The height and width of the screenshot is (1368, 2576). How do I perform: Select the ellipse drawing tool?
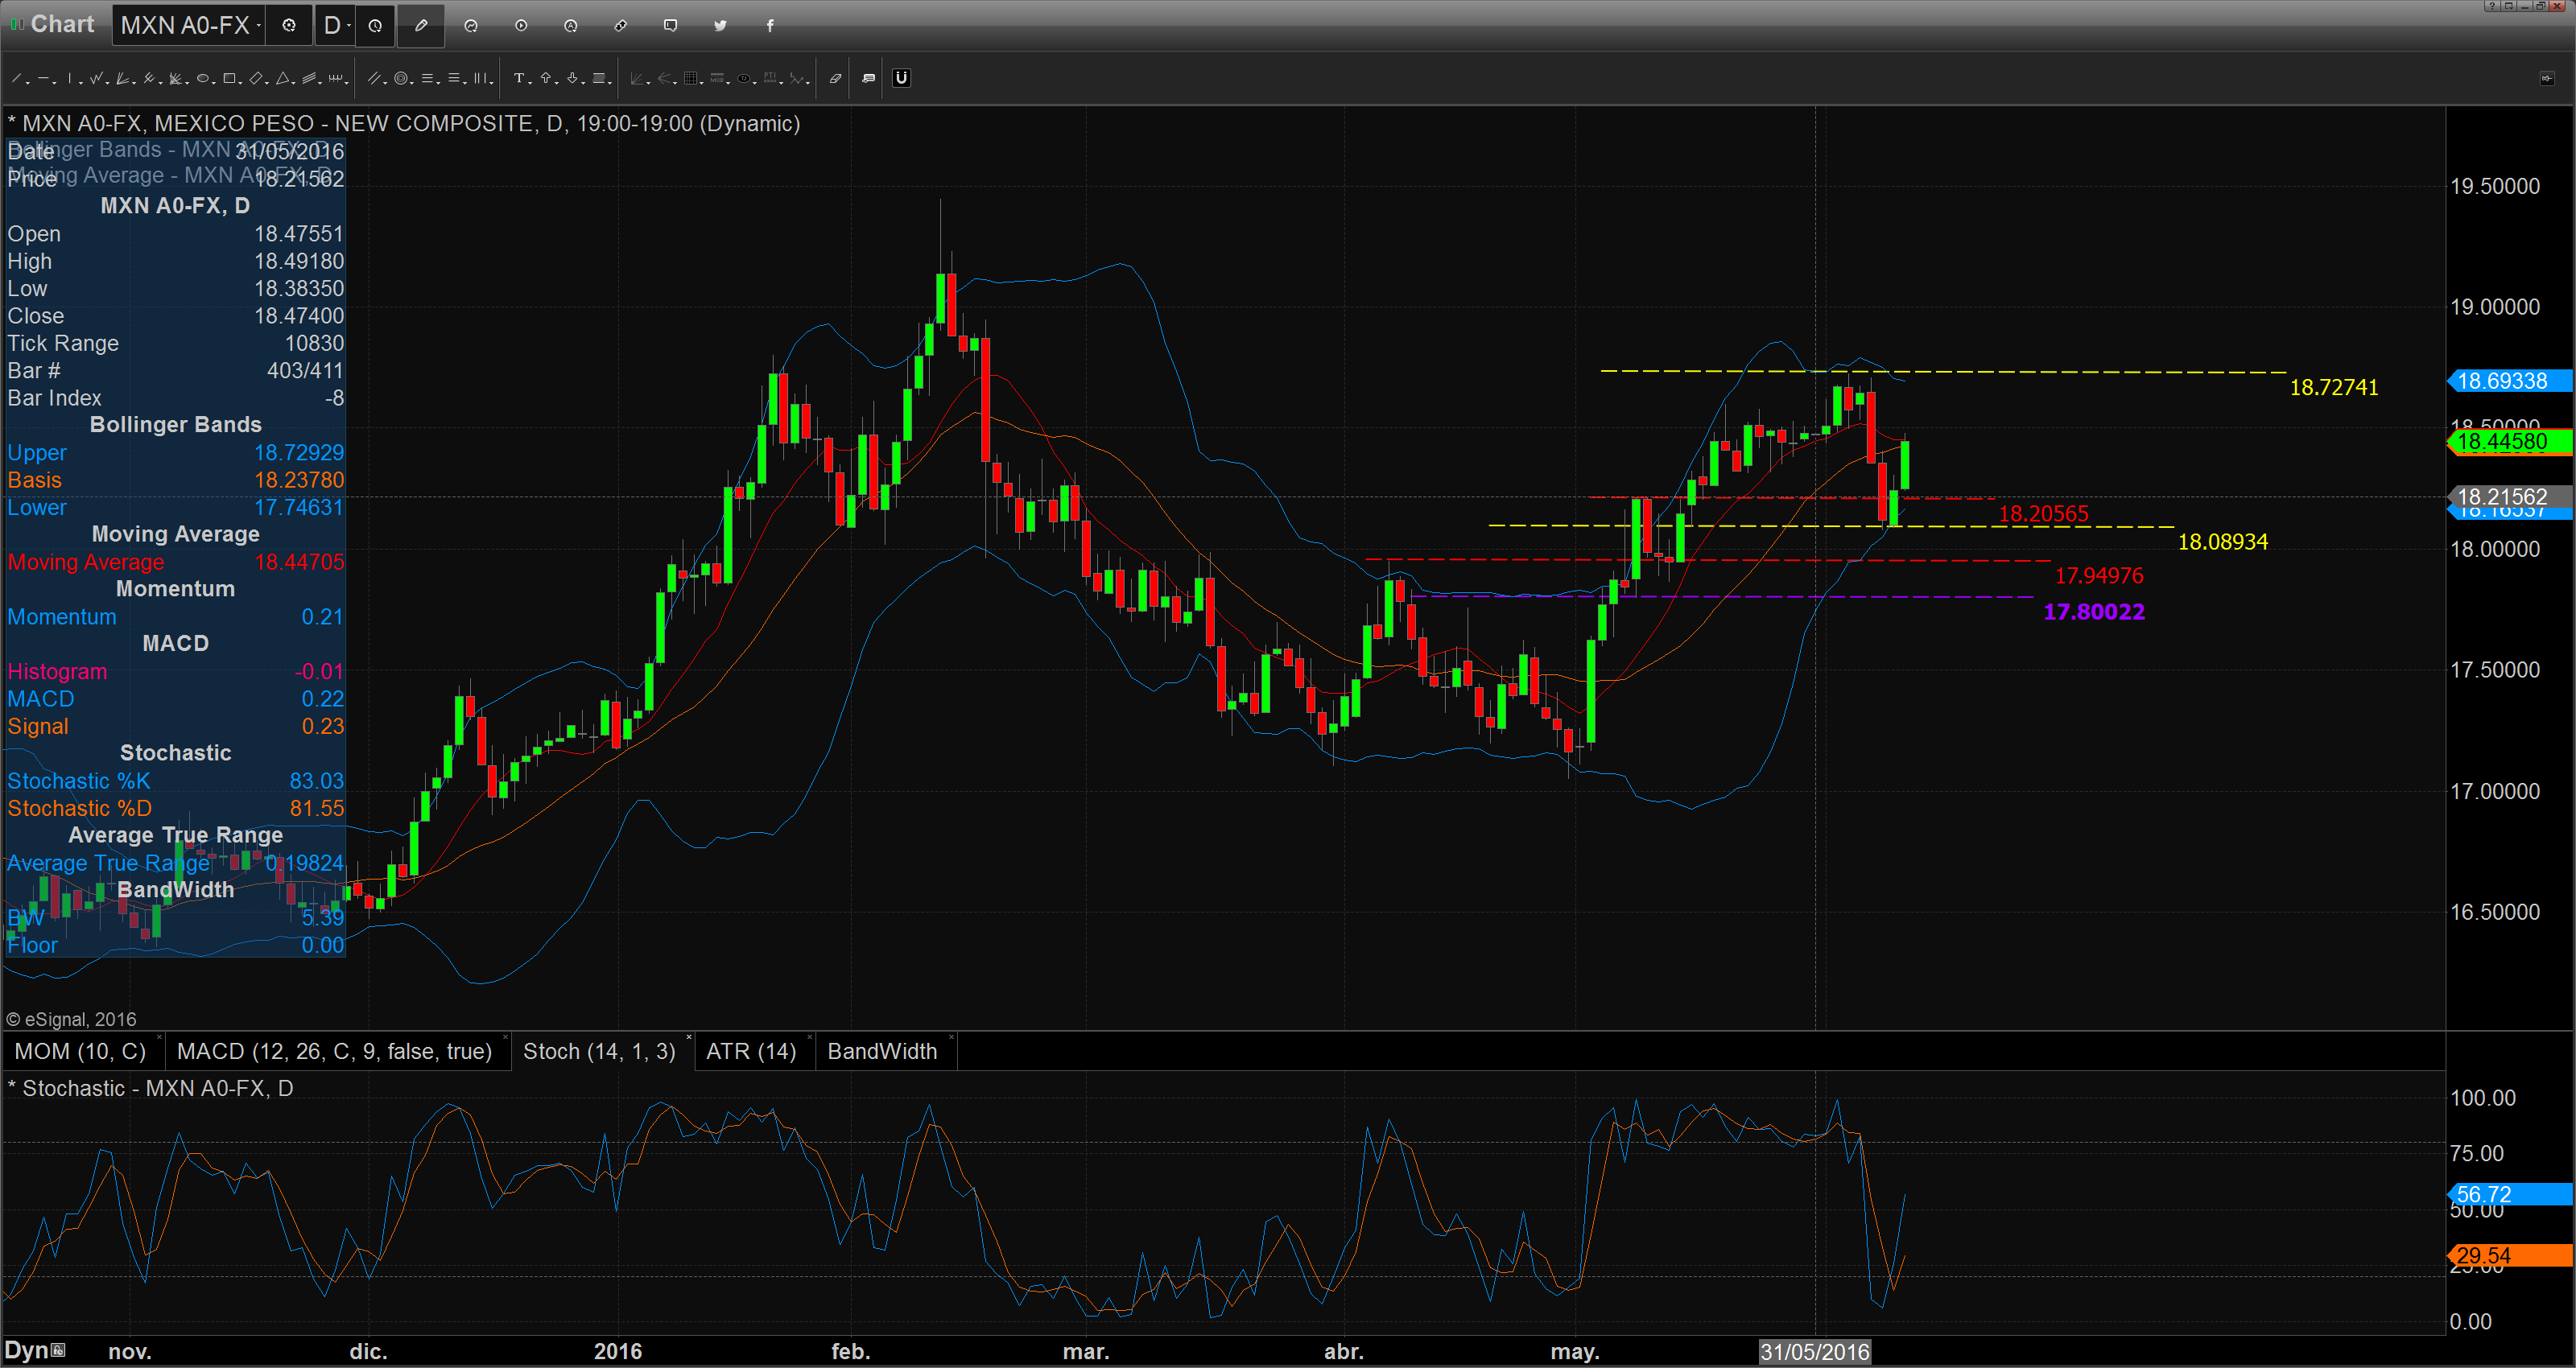click(x=203, y=78)
